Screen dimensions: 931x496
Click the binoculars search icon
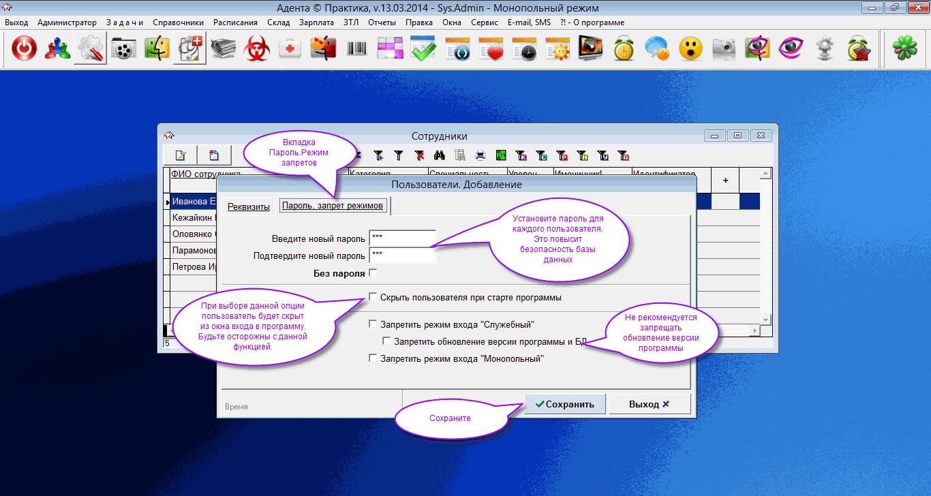440,155
